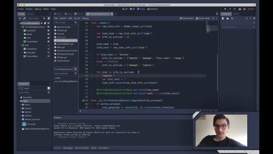Switch to the 3D workspace
Screen dimensions: 273x154
(x=132, y=9)
